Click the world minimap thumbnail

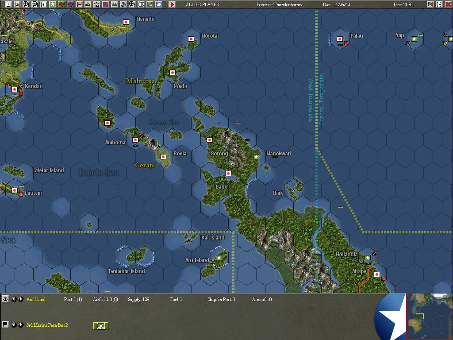point(429,316)
